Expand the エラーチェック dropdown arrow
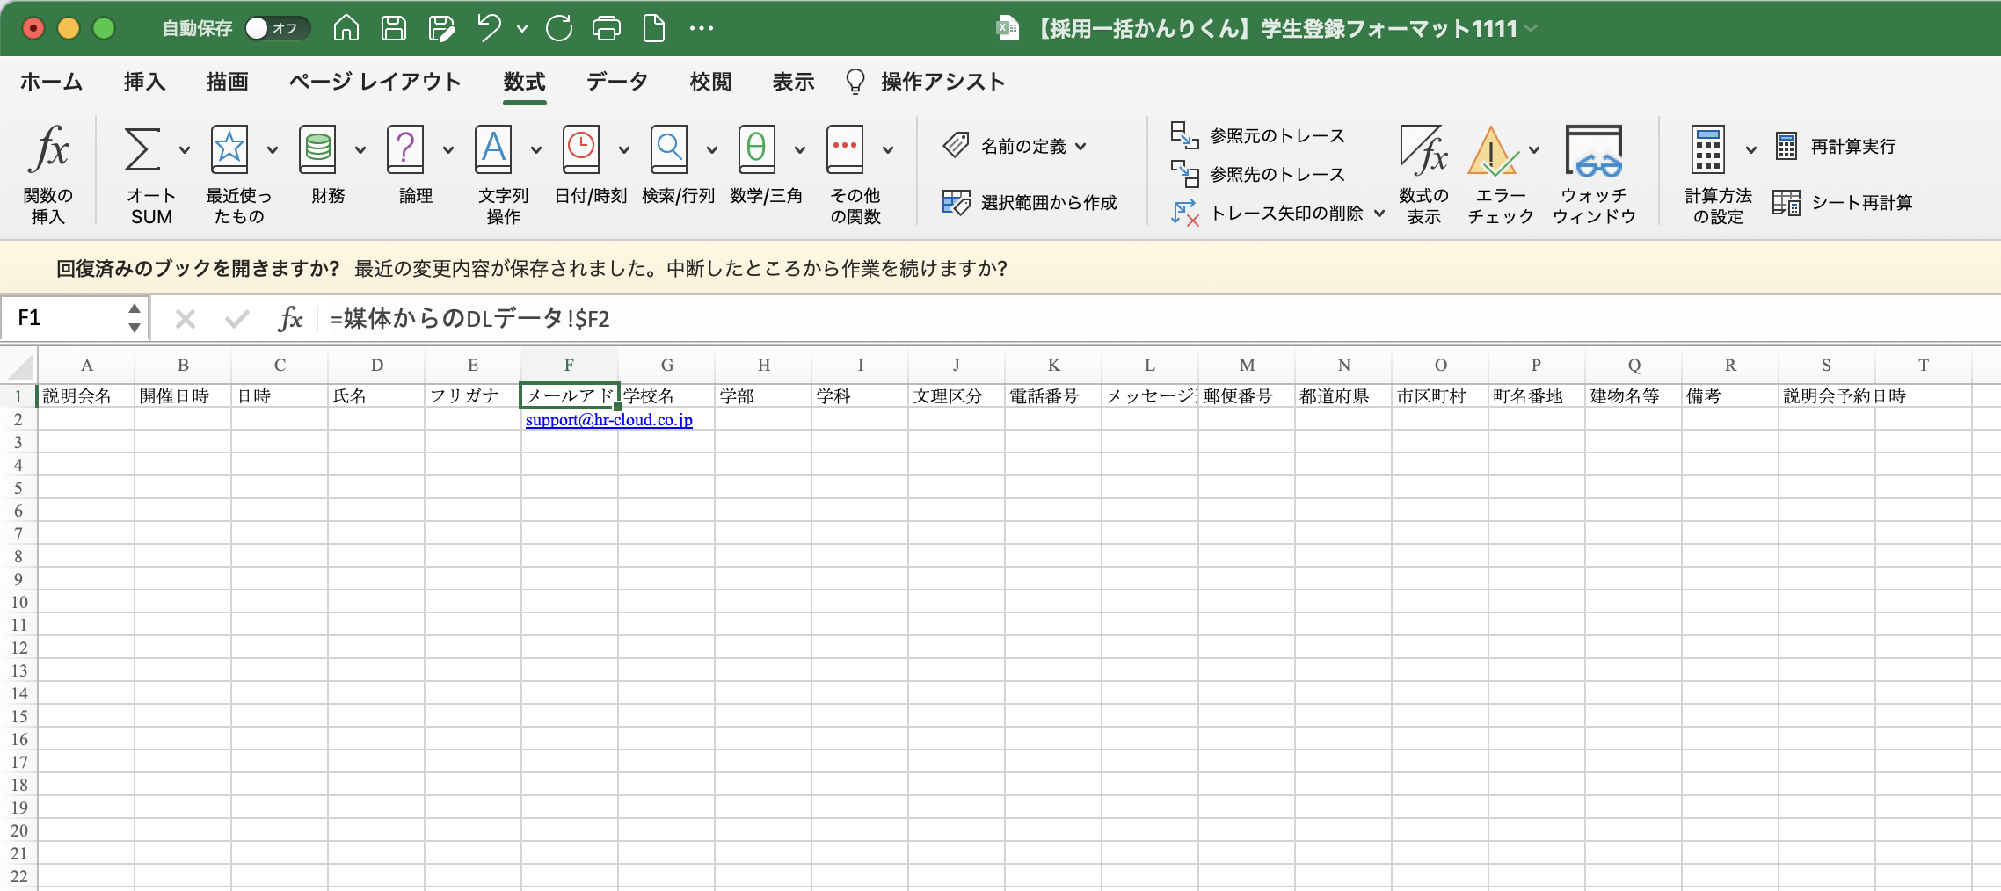The image size is (2001, 891). pyautogui.click(x=1534, y=150)
